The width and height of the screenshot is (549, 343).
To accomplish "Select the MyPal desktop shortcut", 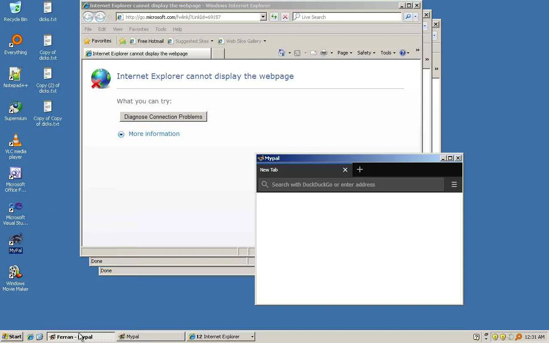I will pos(15,243).
